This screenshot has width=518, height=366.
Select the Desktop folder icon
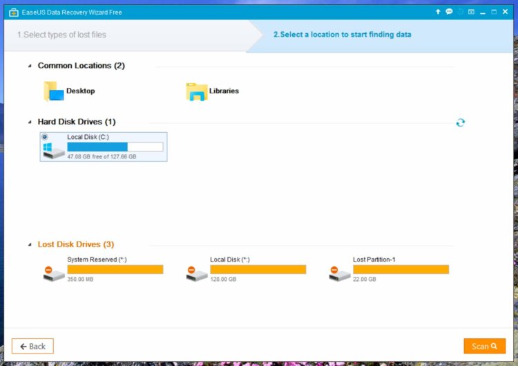point(53,91)
